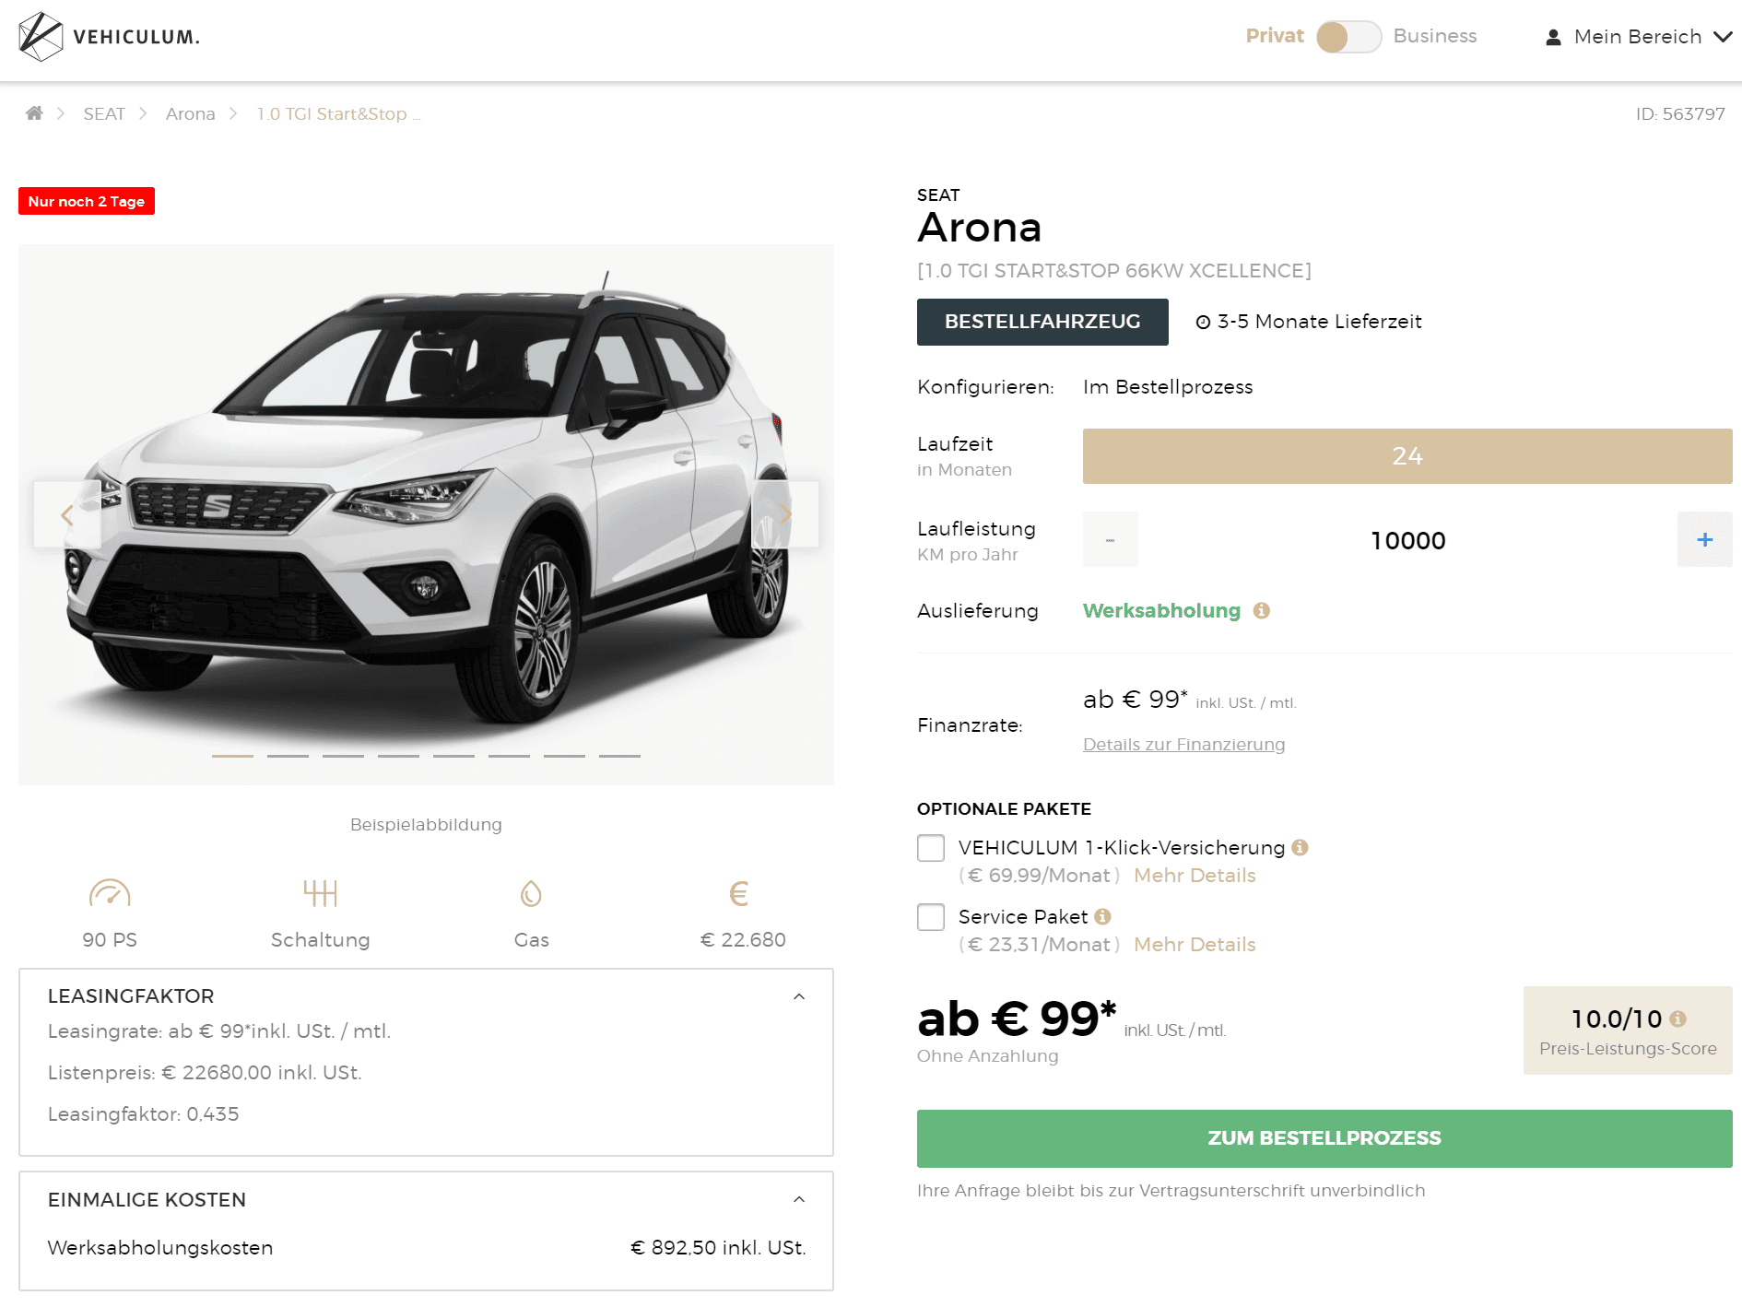
Task: Open the Mein Bereich dropdown
Action: [1639, 37]
